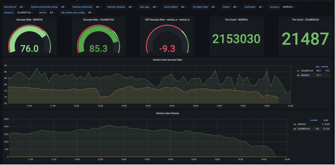Screen dimensions: 335x165
Task: Click green swatch for 80d933c in Volume legend
Action: (x=294, y=124)
